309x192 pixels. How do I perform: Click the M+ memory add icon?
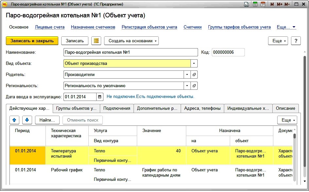[280, 4]
